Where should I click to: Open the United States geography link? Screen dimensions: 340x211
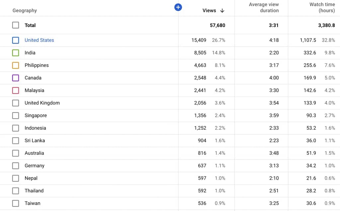click(x=39, y=40)
